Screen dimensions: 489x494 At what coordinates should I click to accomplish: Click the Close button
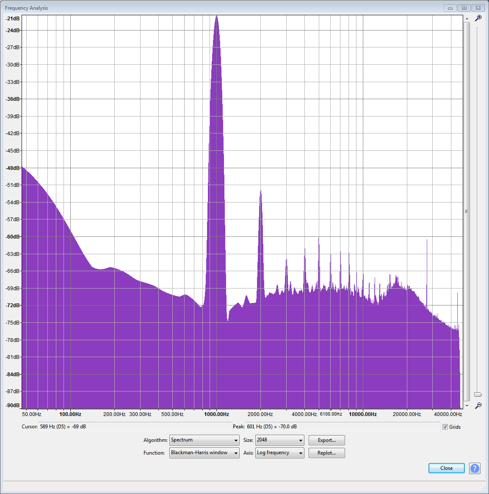[447, 468]
